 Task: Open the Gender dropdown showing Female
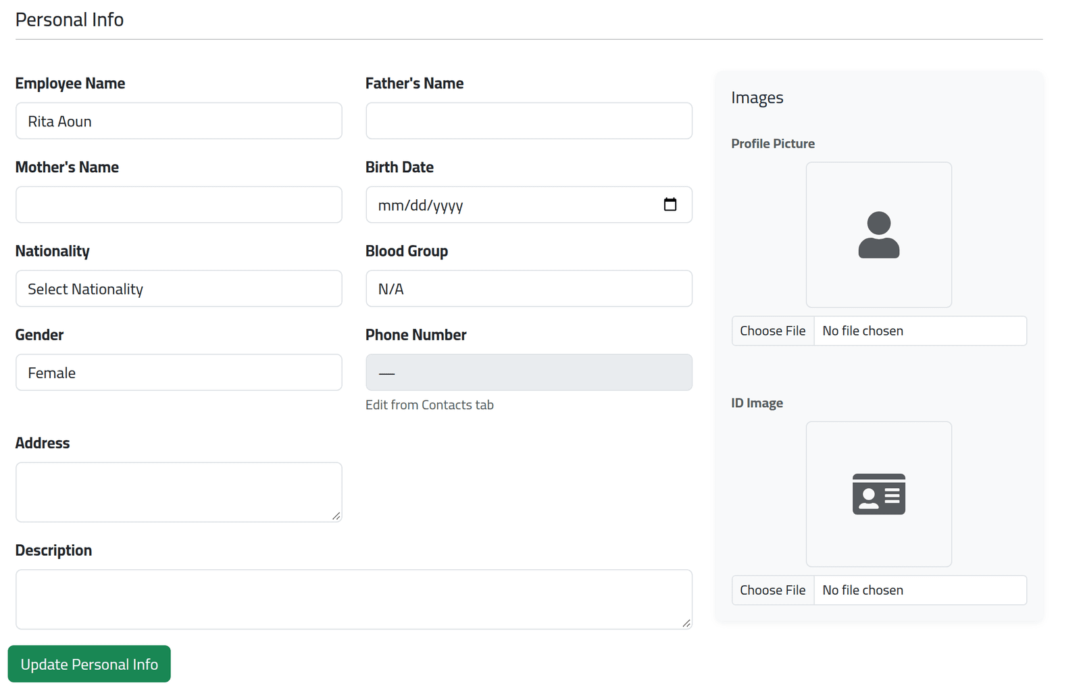coord(179,372)
